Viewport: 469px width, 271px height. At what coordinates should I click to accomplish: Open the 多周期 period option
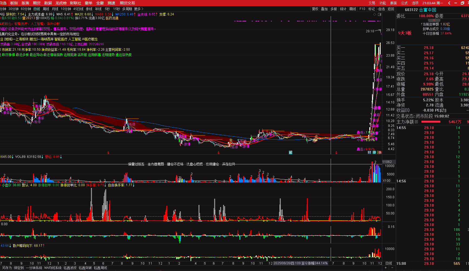[x=127, y=9]
